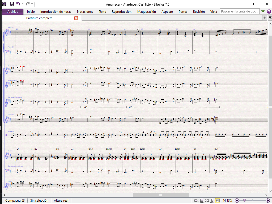Click the left arrow of horizontal scrollbar
The image size is (272, 204).
pos(5,195)
